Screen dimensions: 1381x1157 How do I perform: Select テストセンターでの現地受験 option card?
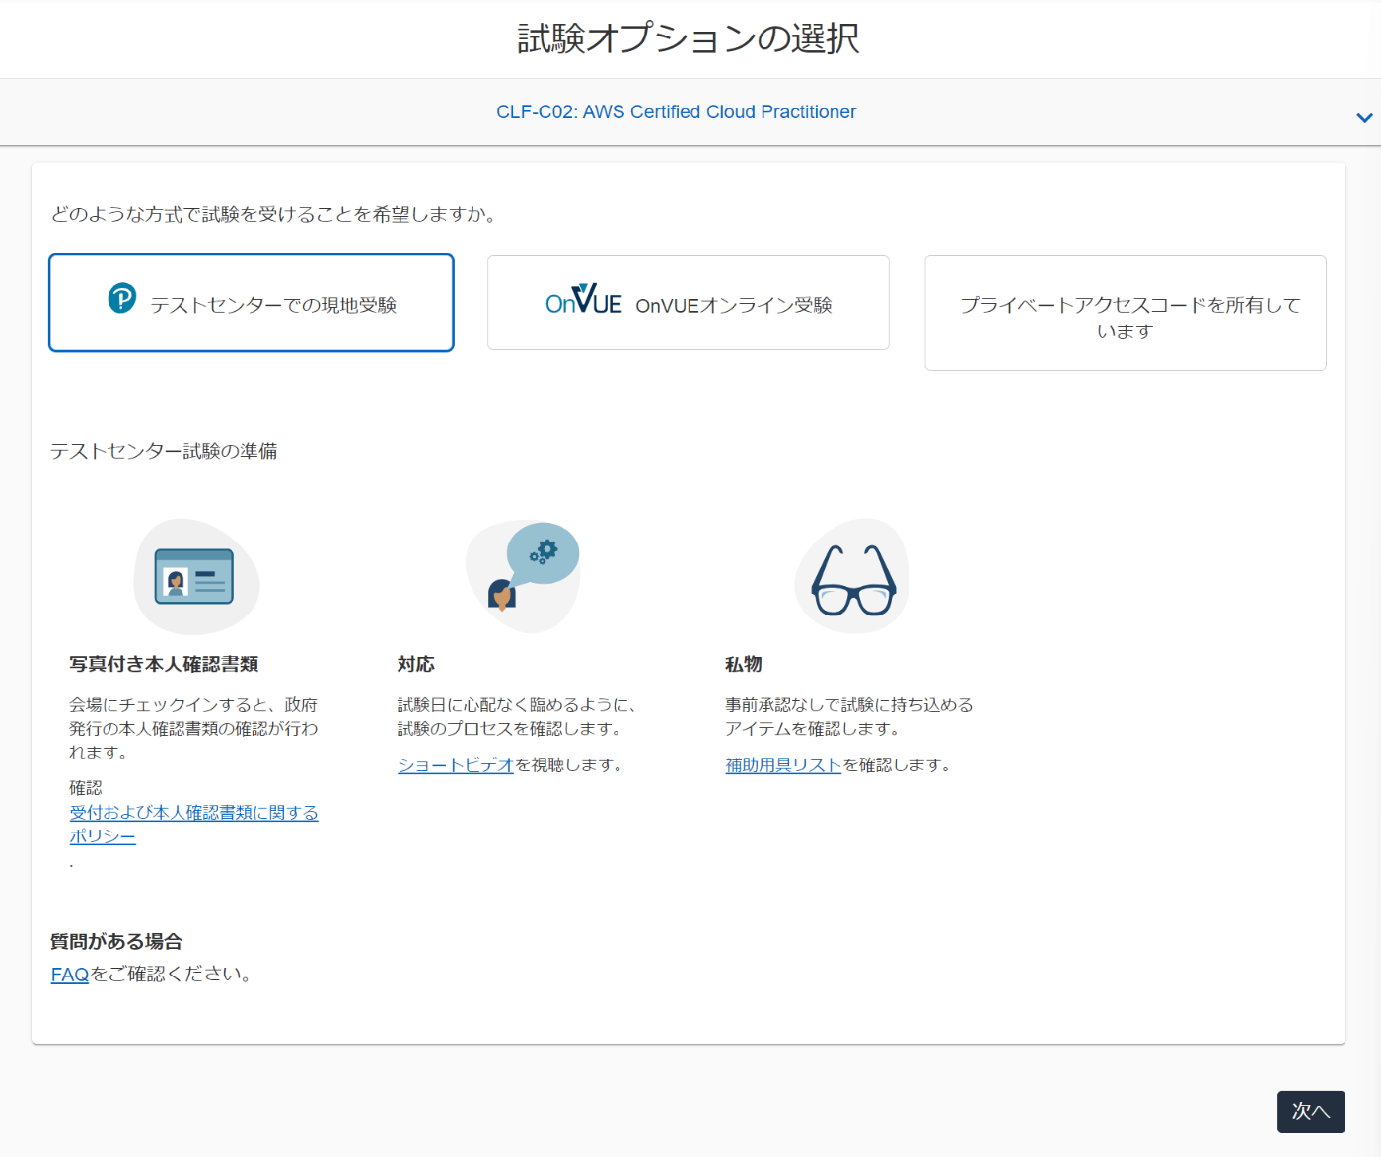pos(252,303)
